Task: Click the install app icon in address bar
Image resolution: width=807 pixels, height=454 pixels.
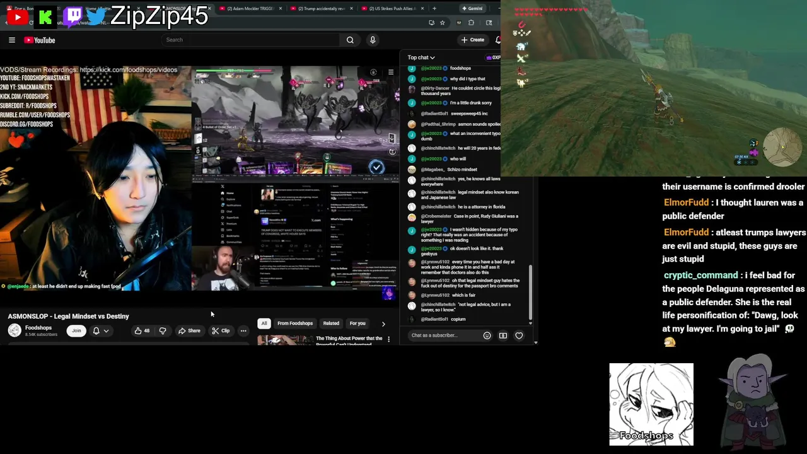Action: click(431, 23)
